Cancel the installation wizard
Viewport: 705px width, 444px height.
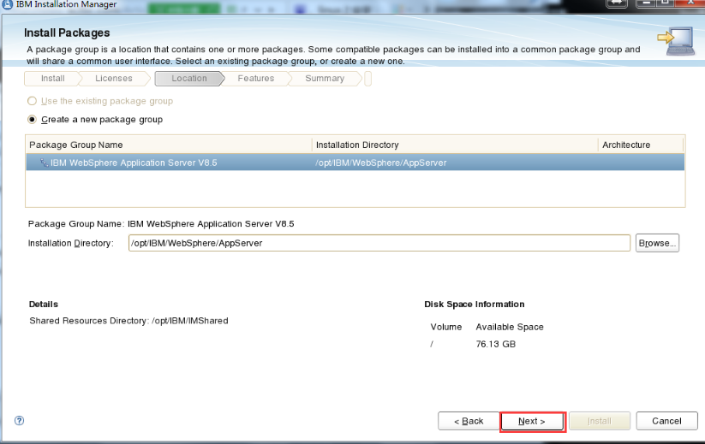666,421
